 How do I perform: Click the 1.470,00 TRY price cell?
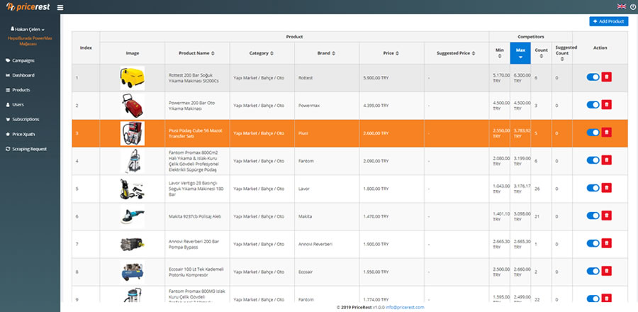tap(392, 216)
